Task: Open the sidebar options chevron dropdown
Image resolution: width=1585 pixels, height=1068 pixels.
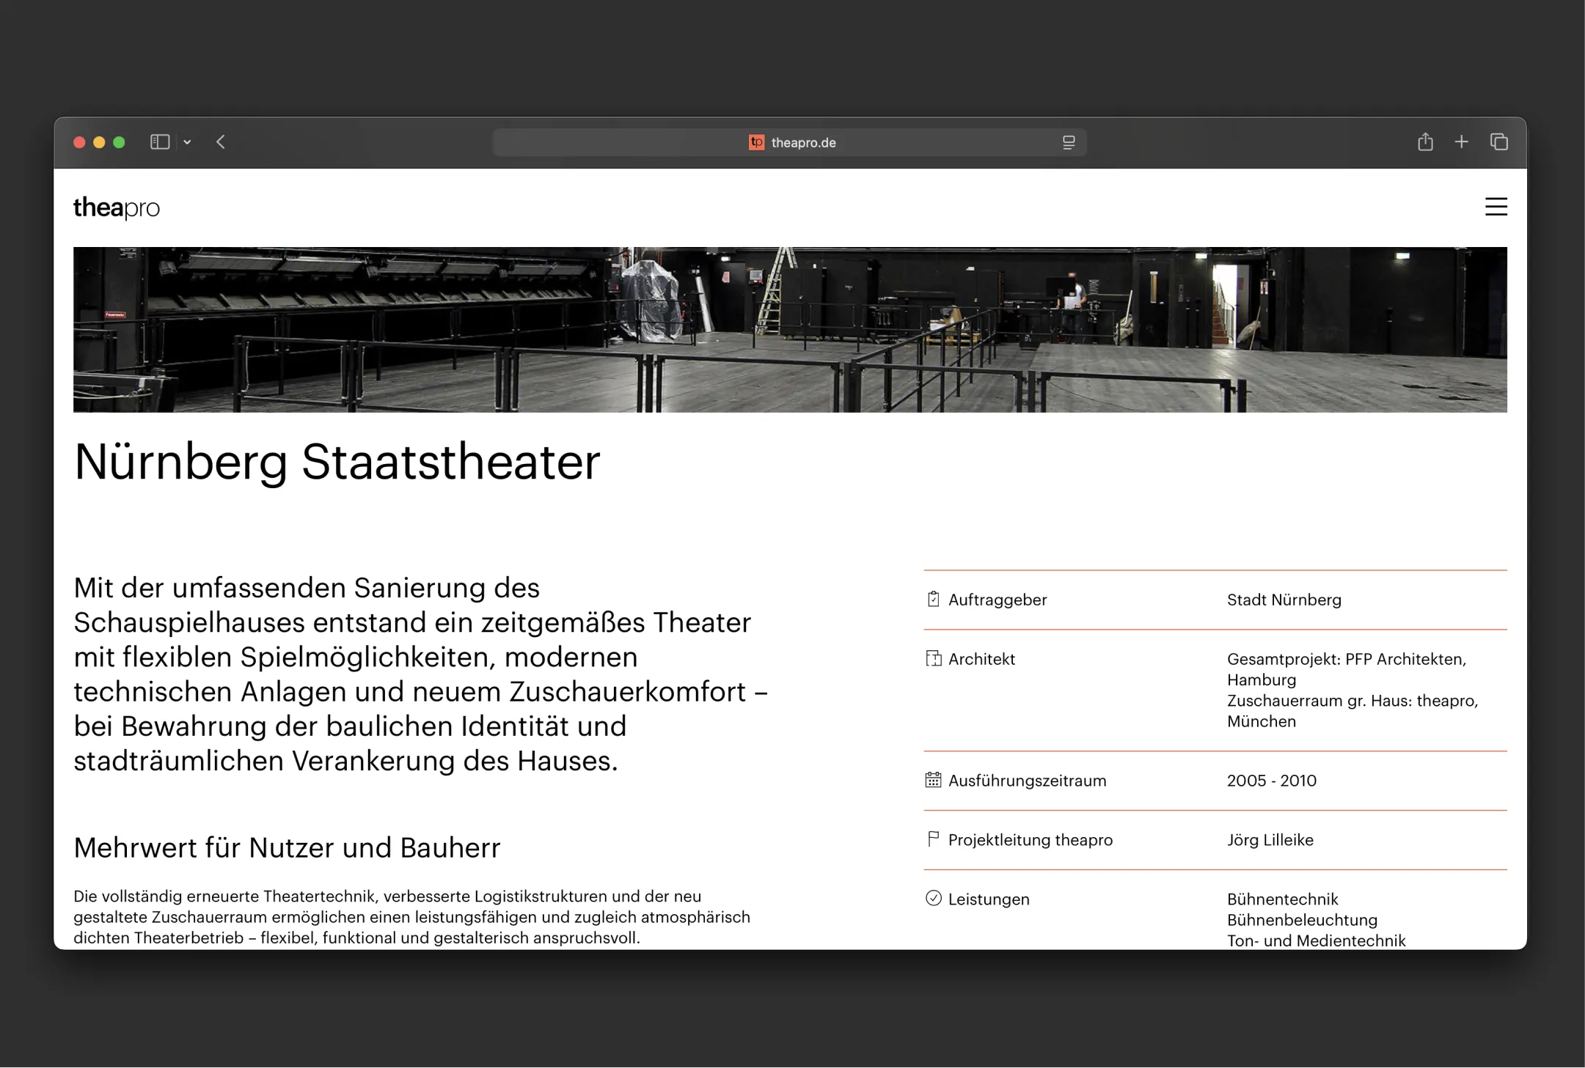Action: click(x=188, y=141)
